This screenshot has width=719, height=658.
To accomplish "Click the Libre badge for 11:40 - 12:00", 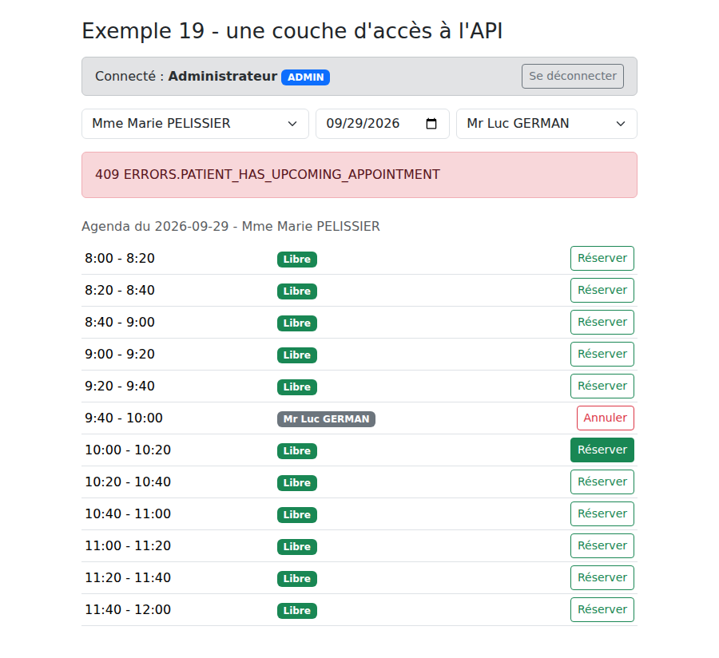I will (296, 610).
